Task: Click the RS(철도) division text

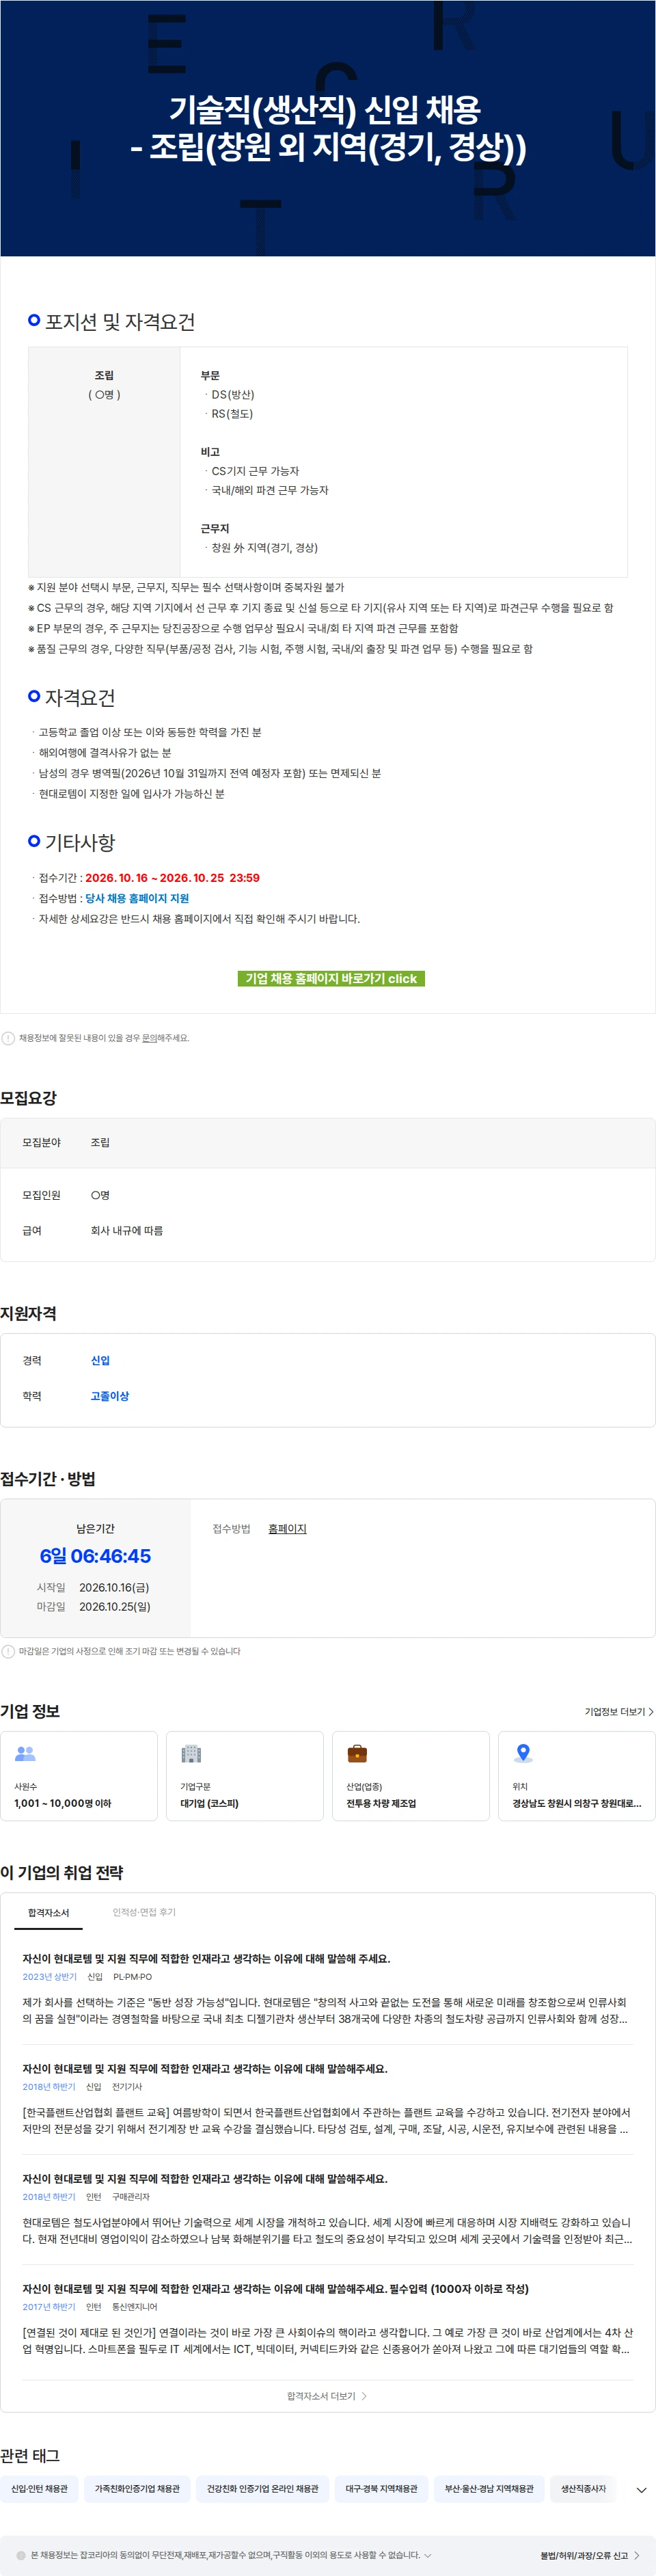Action: [232, 414]
